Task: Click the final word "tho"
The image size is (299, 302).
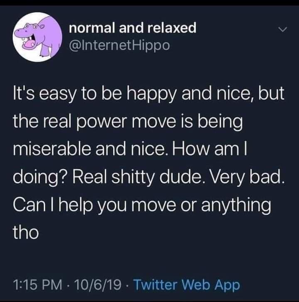Action: tap(26, 233)
